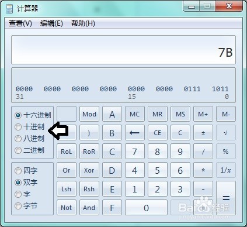Open the 帮助(H) Help menu
This screenshot has width=247, height=227.
coord(83,23)
